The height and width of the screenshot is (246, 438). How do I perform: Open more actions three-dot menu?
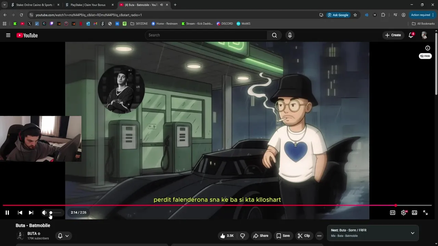(319, 236)
